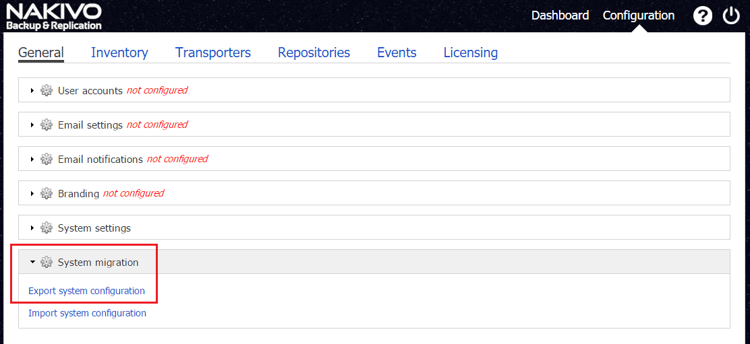Click gear icon beside System migration
The height and width of the screenshot is (344, 750).
[x=47, y=262]
